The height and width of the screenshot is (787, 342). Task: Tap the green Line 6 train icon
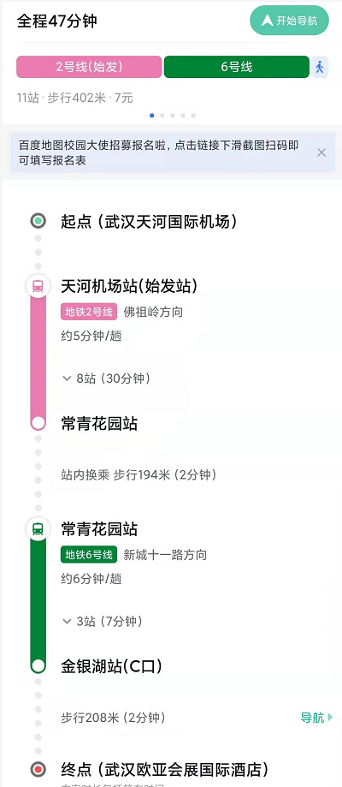[38, 528]
